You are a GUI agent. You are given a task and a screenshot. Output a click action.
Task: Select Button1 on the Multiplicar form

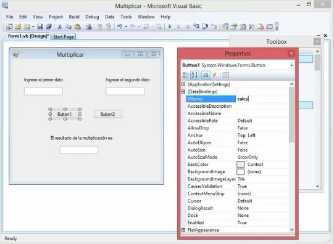click(x=65, y=114)
